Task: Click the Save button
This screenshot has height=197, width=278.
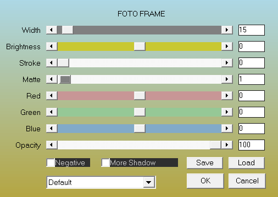Action: [205, 163]
